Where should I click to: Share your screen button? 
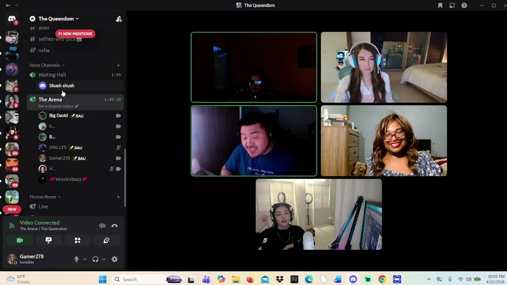[49, 240]
